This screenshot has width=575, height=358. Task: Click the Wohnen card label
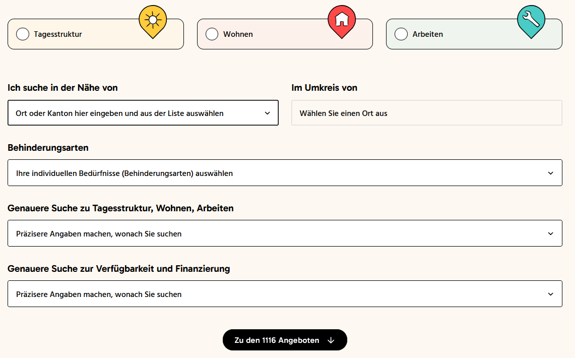[238, 34]
